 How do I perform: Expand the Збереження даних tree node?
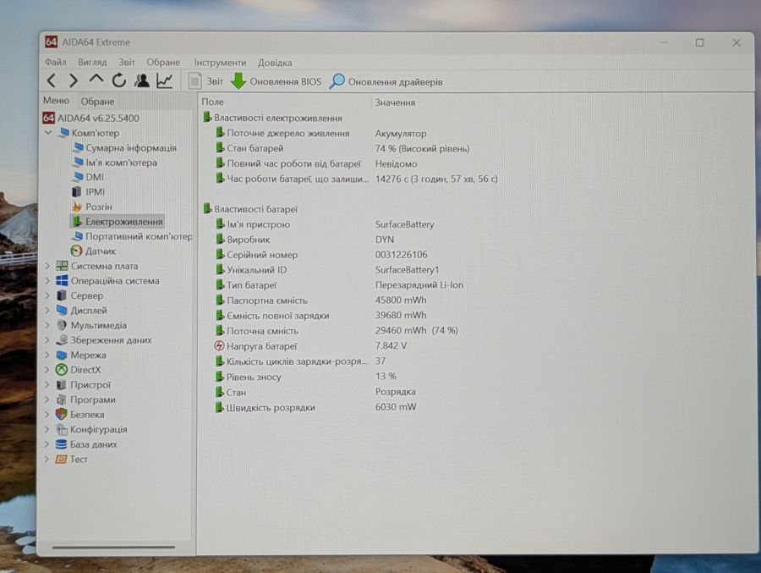click(47, 340)
